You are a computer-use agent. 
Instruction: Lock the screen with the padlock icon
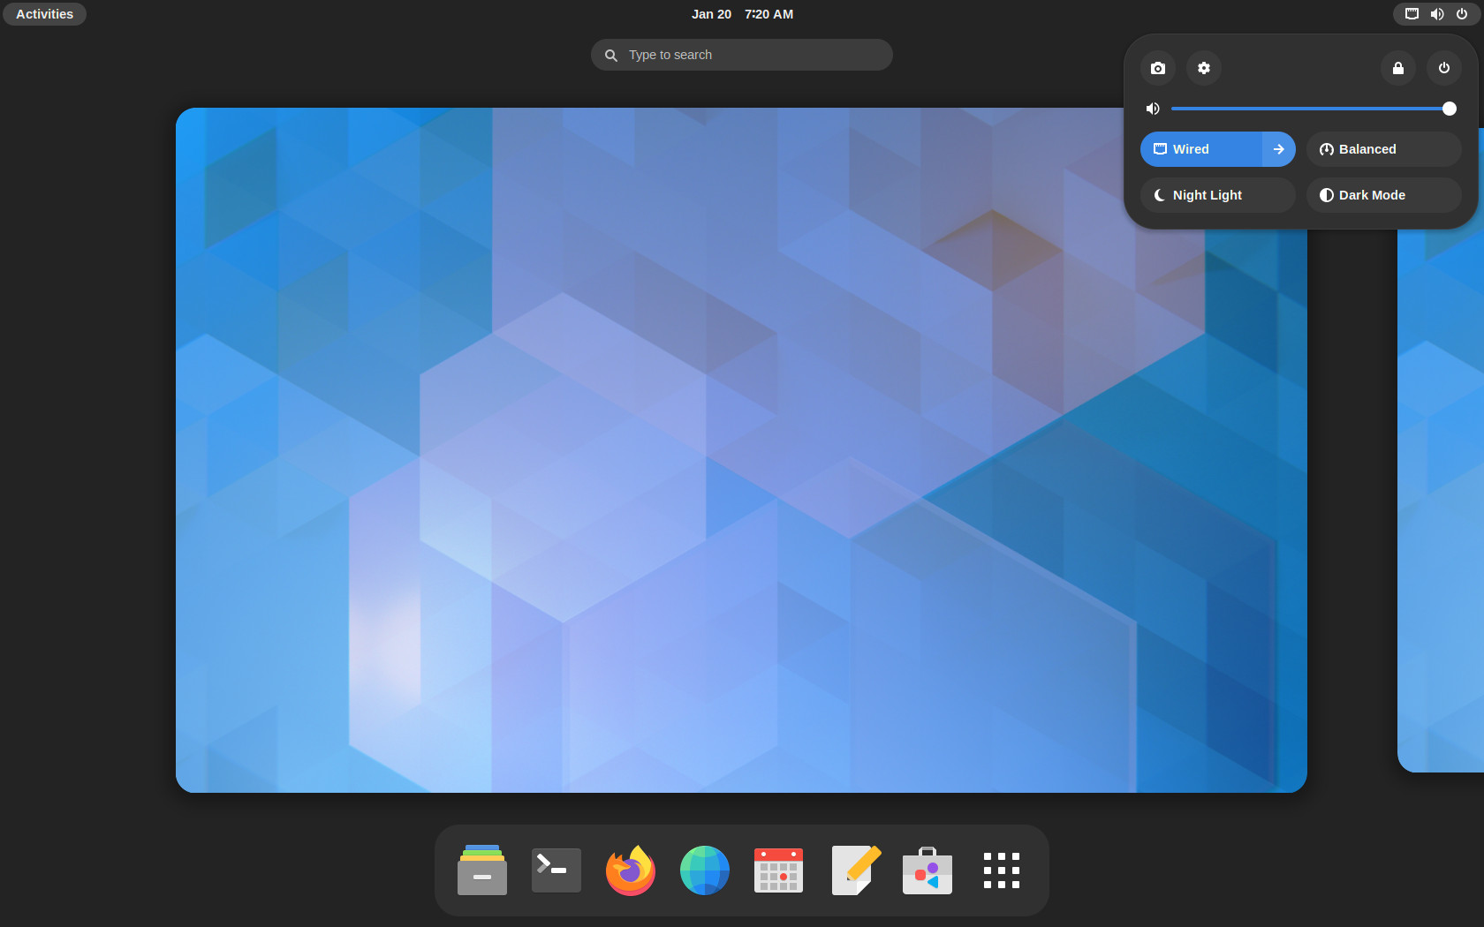[1398, 68]
